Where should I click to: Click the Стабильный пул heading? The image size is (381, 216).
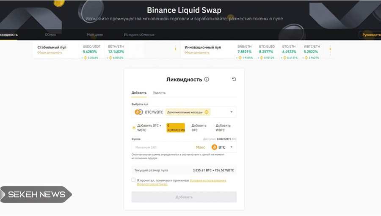tap(52, 47)
